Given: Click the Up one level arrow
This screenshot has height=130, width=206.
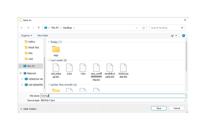Looking at the screenshot, I should pos(39,28).
